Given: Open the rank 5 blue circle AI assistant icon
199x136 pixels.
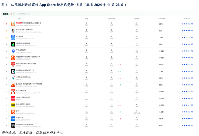Looking at the screenshot, I should coord(13,51).
